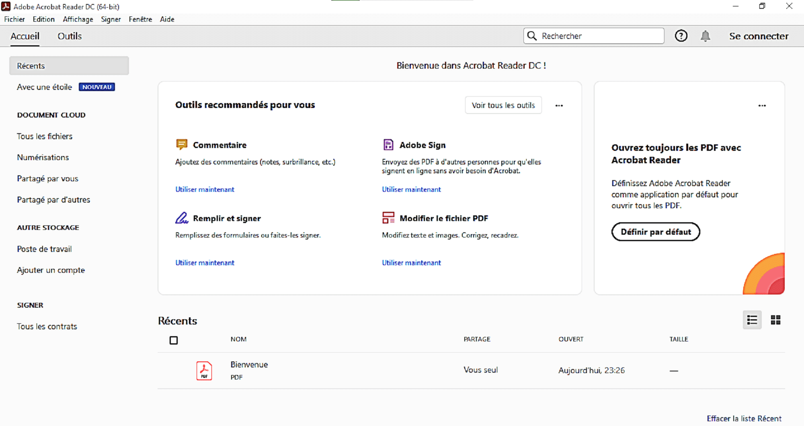
Task: Click Ajouter un compte
Action: [x=51, y=270]
